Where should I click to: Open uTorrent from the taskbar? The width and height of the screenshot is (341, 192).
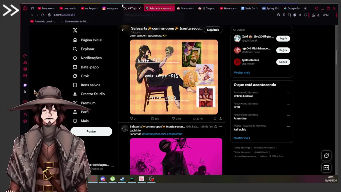(112, 179)
